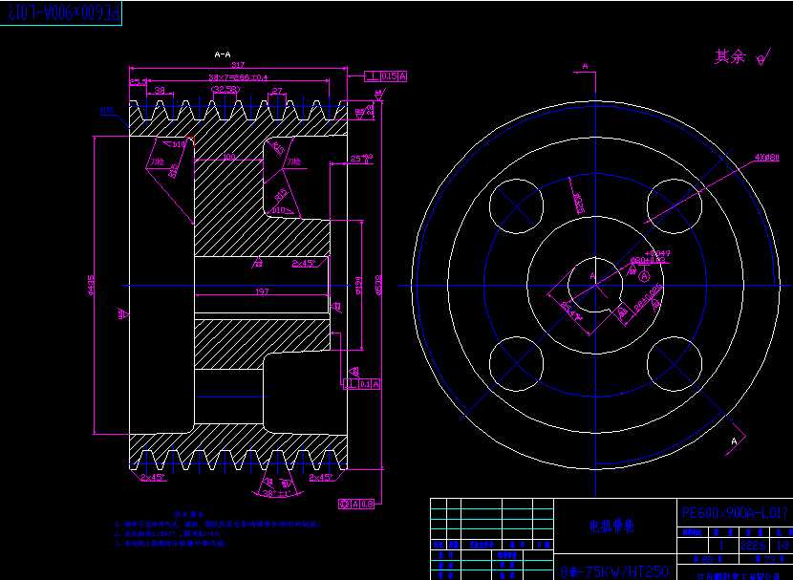Click the bottom-left 2×45° chamfer note
Viewport: 793px width, 580px height.
tap(153, 478)
